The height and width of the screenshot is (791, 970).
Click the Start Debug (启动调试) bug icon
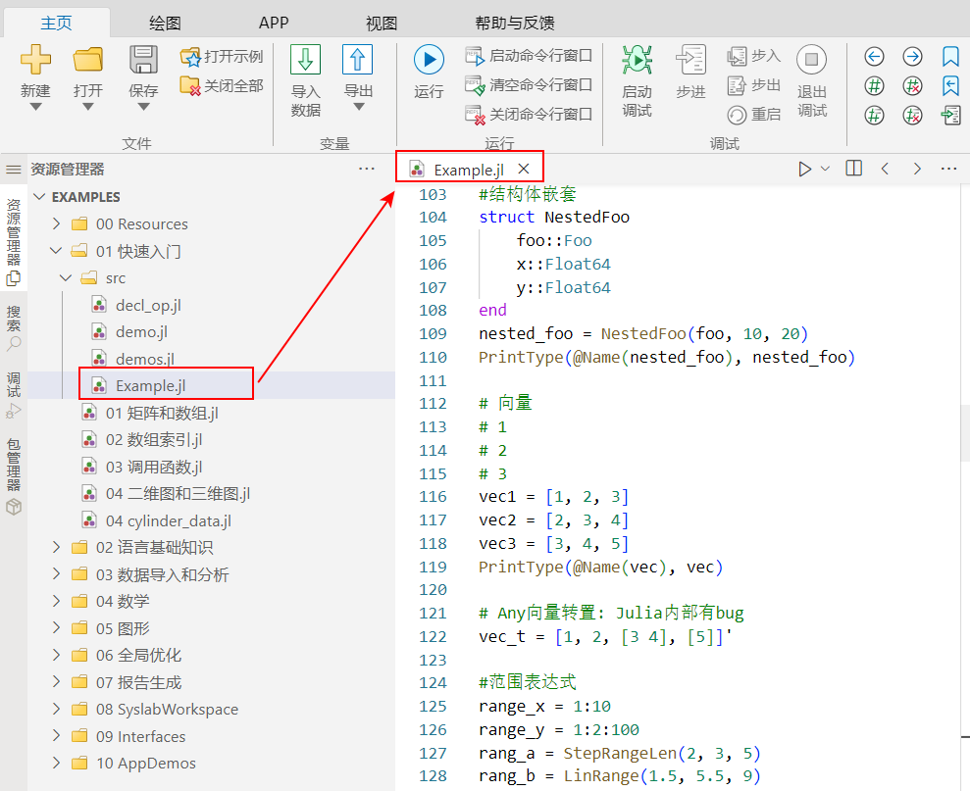[x=637, y=61]
